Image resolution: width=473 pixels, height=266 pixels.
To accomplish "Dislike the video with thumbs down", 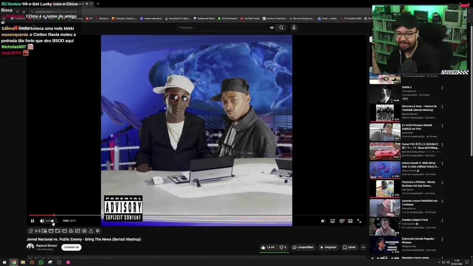I will coord(283,248).
